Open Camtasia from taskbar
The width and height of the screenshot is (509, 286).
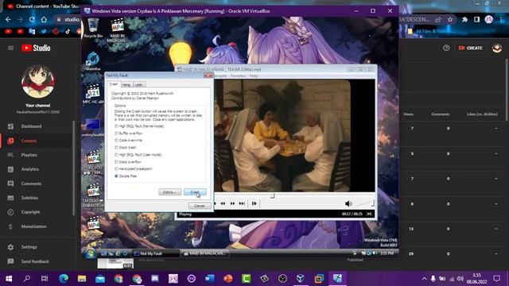click(x=247, y=279)
